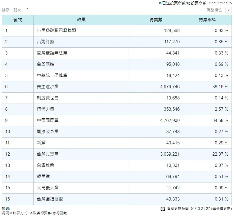The image size is (234, 217).
Task: Select party name 新黨
Action: 41,143
